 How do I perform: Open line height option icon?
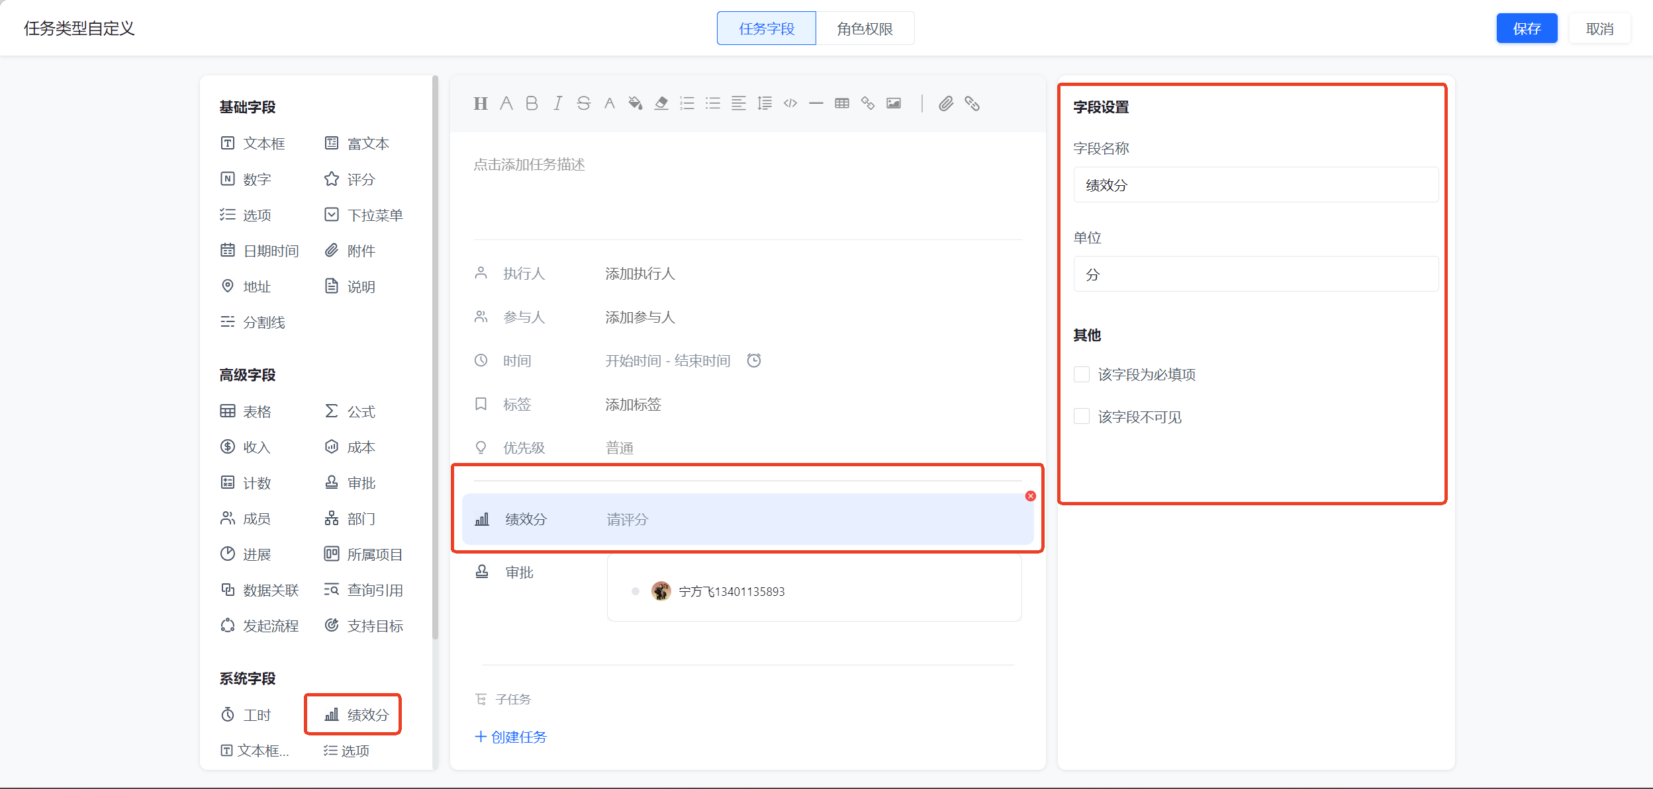pos(764,103)
